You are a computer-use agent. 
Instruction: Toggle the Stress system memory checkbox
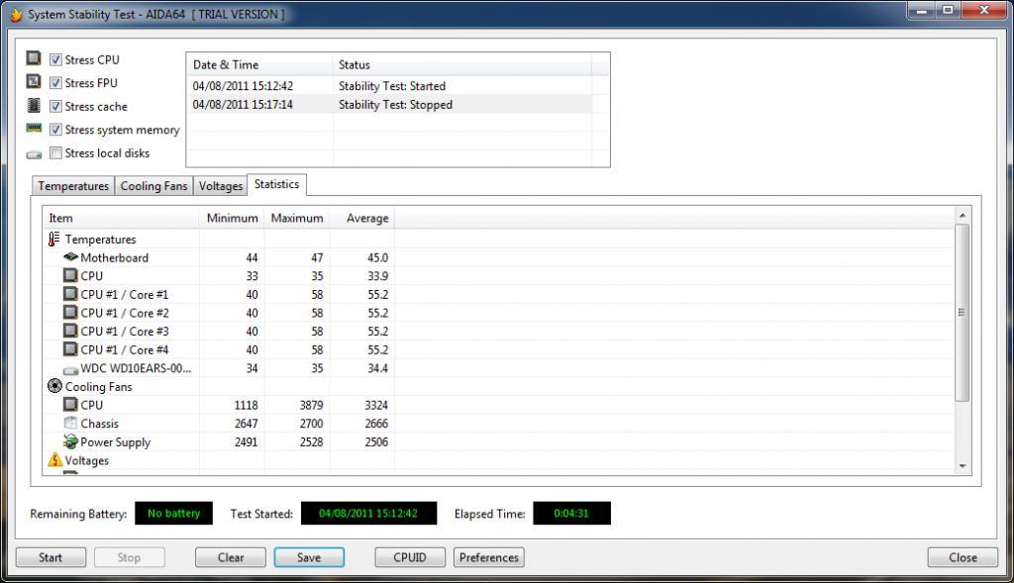(x=55, y=130)
